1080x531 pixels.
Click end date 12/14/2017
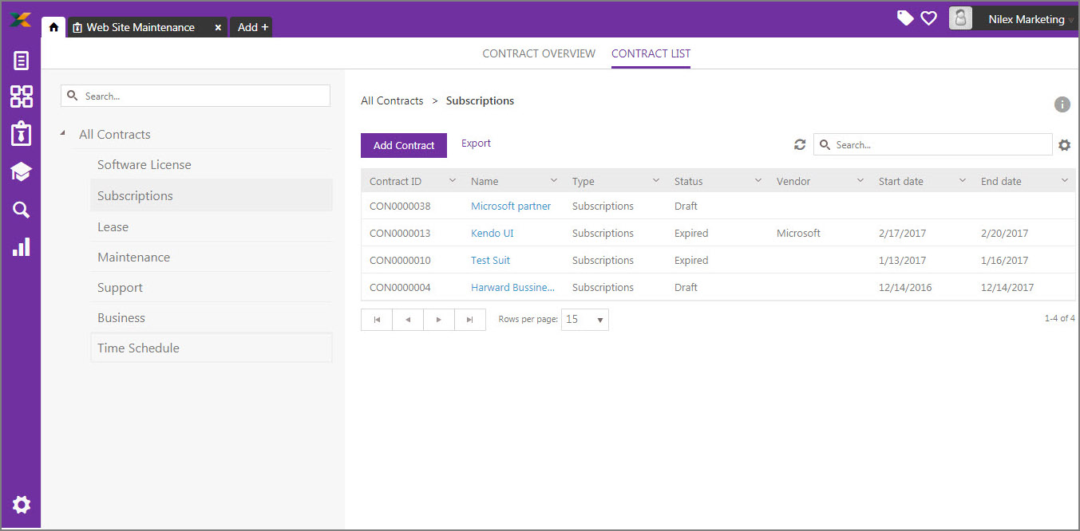pos(1007,287)
